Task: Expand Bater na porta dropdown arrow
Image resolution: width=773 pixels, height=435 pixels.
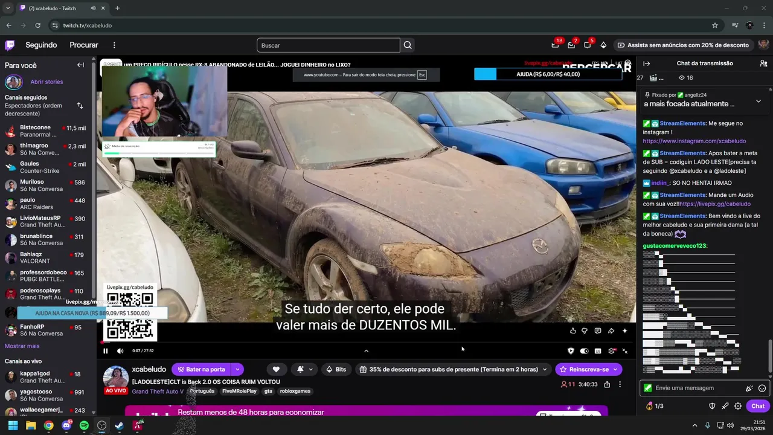Action: (x=238, y=369)
